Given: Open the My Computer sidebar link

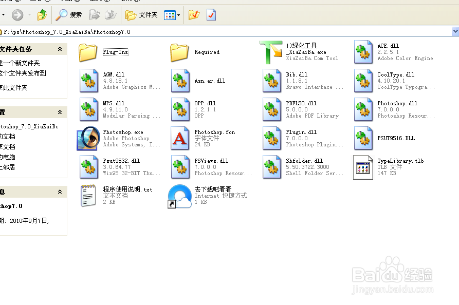Looking at the screenshot, I should tap(8, 157).
